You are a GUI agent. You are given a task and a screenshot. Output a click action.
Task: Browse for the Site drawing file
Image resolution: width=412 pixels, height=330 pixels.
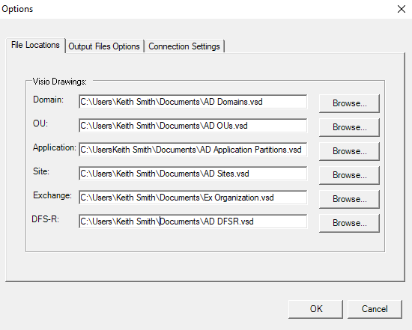pyautogui.click(x=350, y=175)
